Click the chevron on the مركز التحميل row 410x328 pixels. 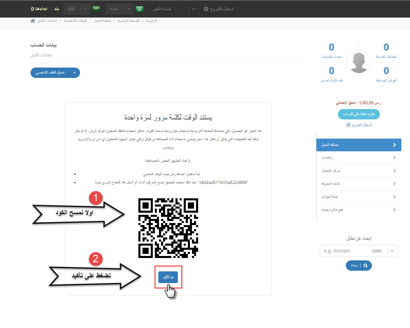click(394, 171)
